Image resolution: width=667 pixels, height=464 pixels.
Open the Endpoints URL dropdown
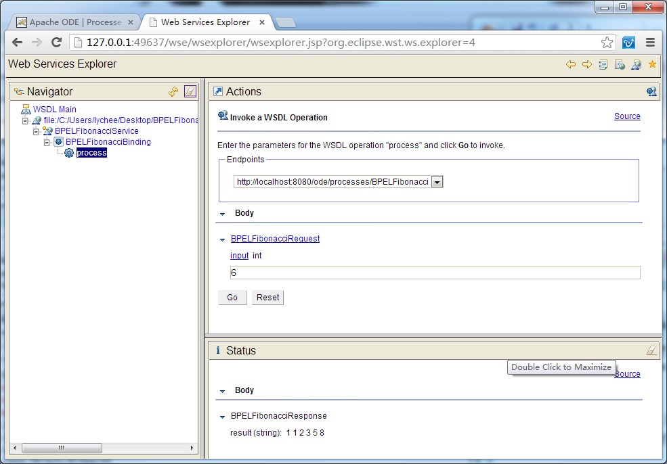click(x=437, y=182)
